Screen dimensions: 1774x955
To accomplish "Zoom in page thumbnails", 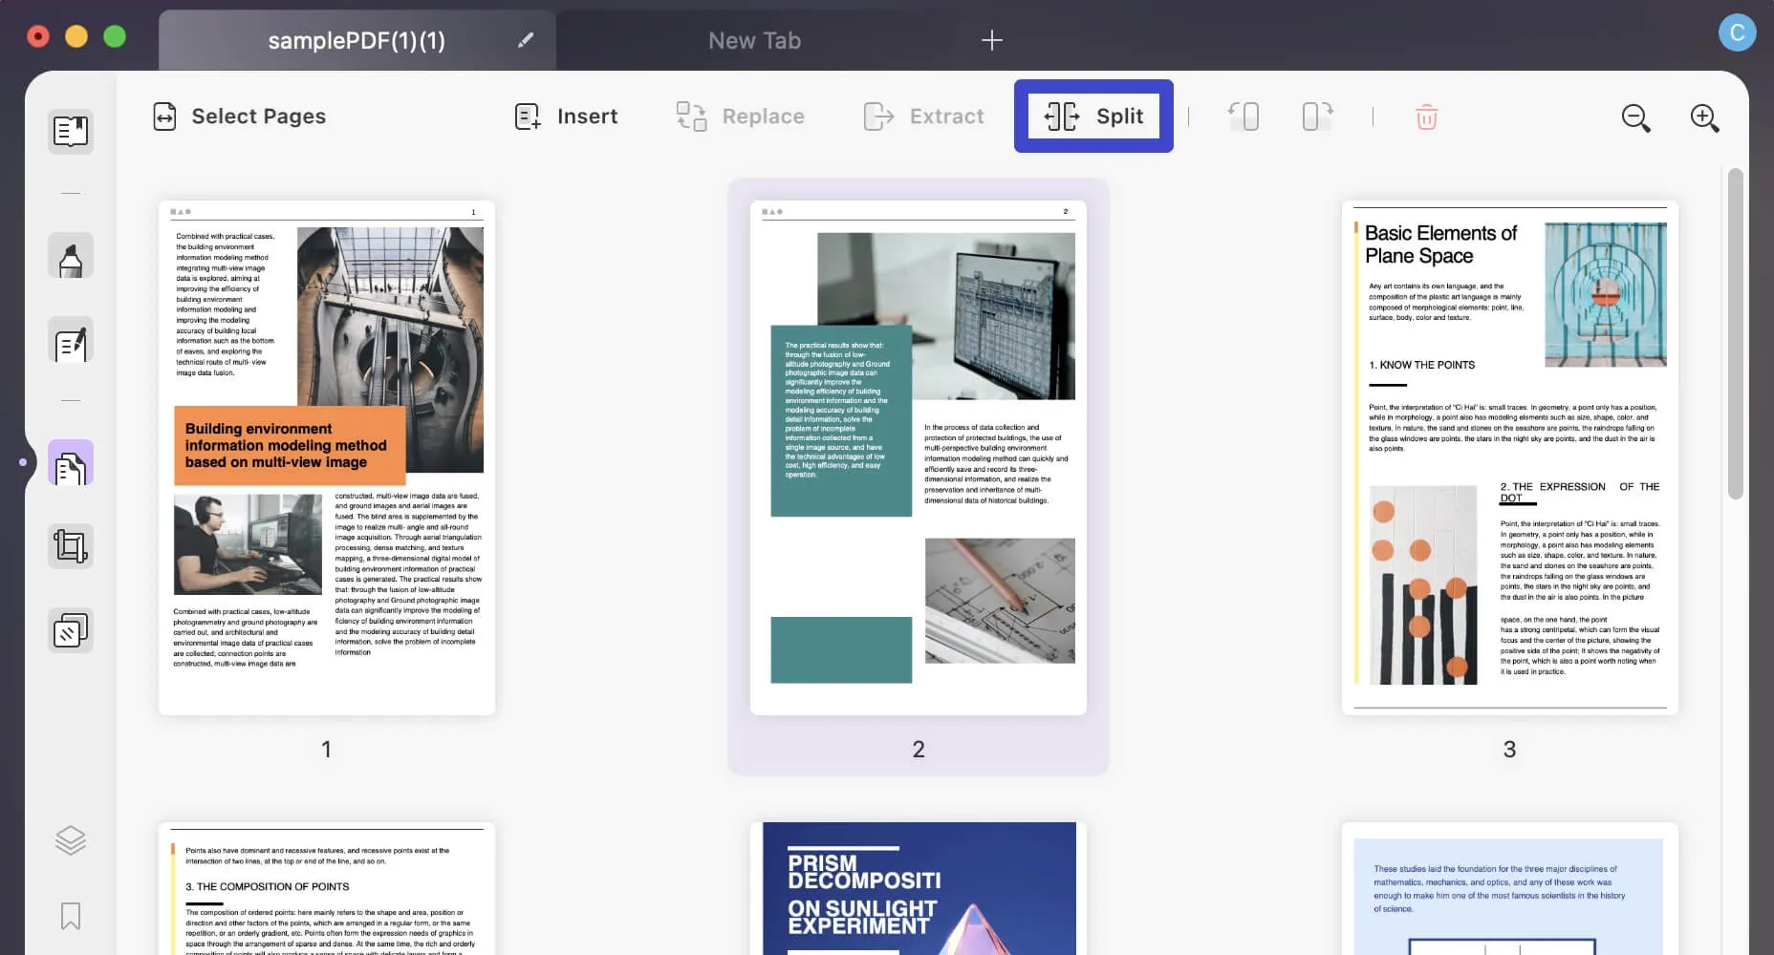I will point(1704,117).
